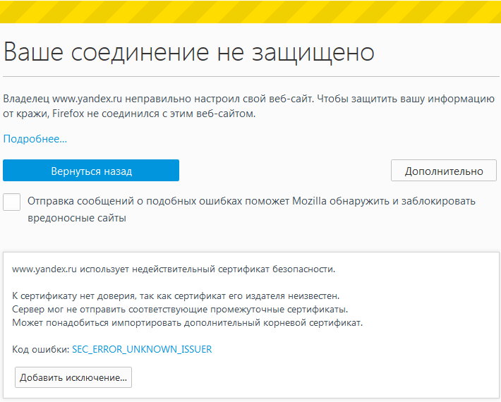Click the heading "Ваше соединение не защищено"

pos(189,51)
